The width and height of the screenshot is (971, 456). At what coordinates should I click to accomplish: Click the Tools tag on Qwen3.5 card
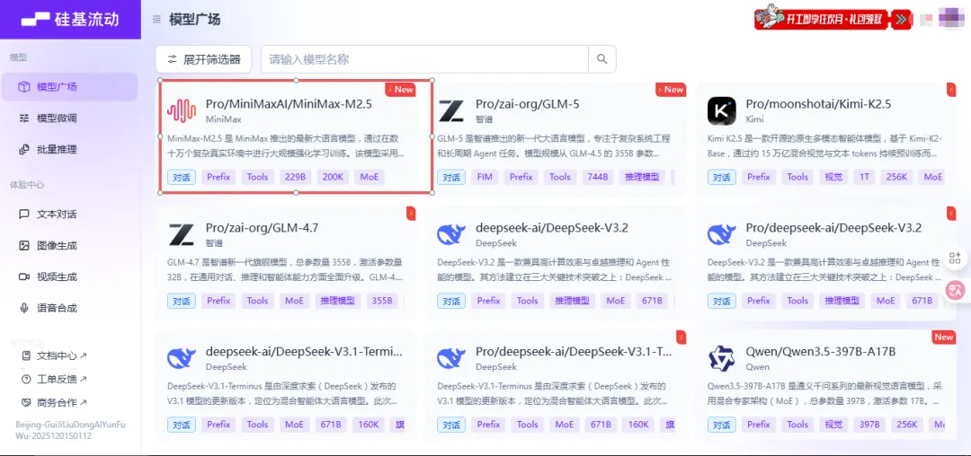click(797, 425)
